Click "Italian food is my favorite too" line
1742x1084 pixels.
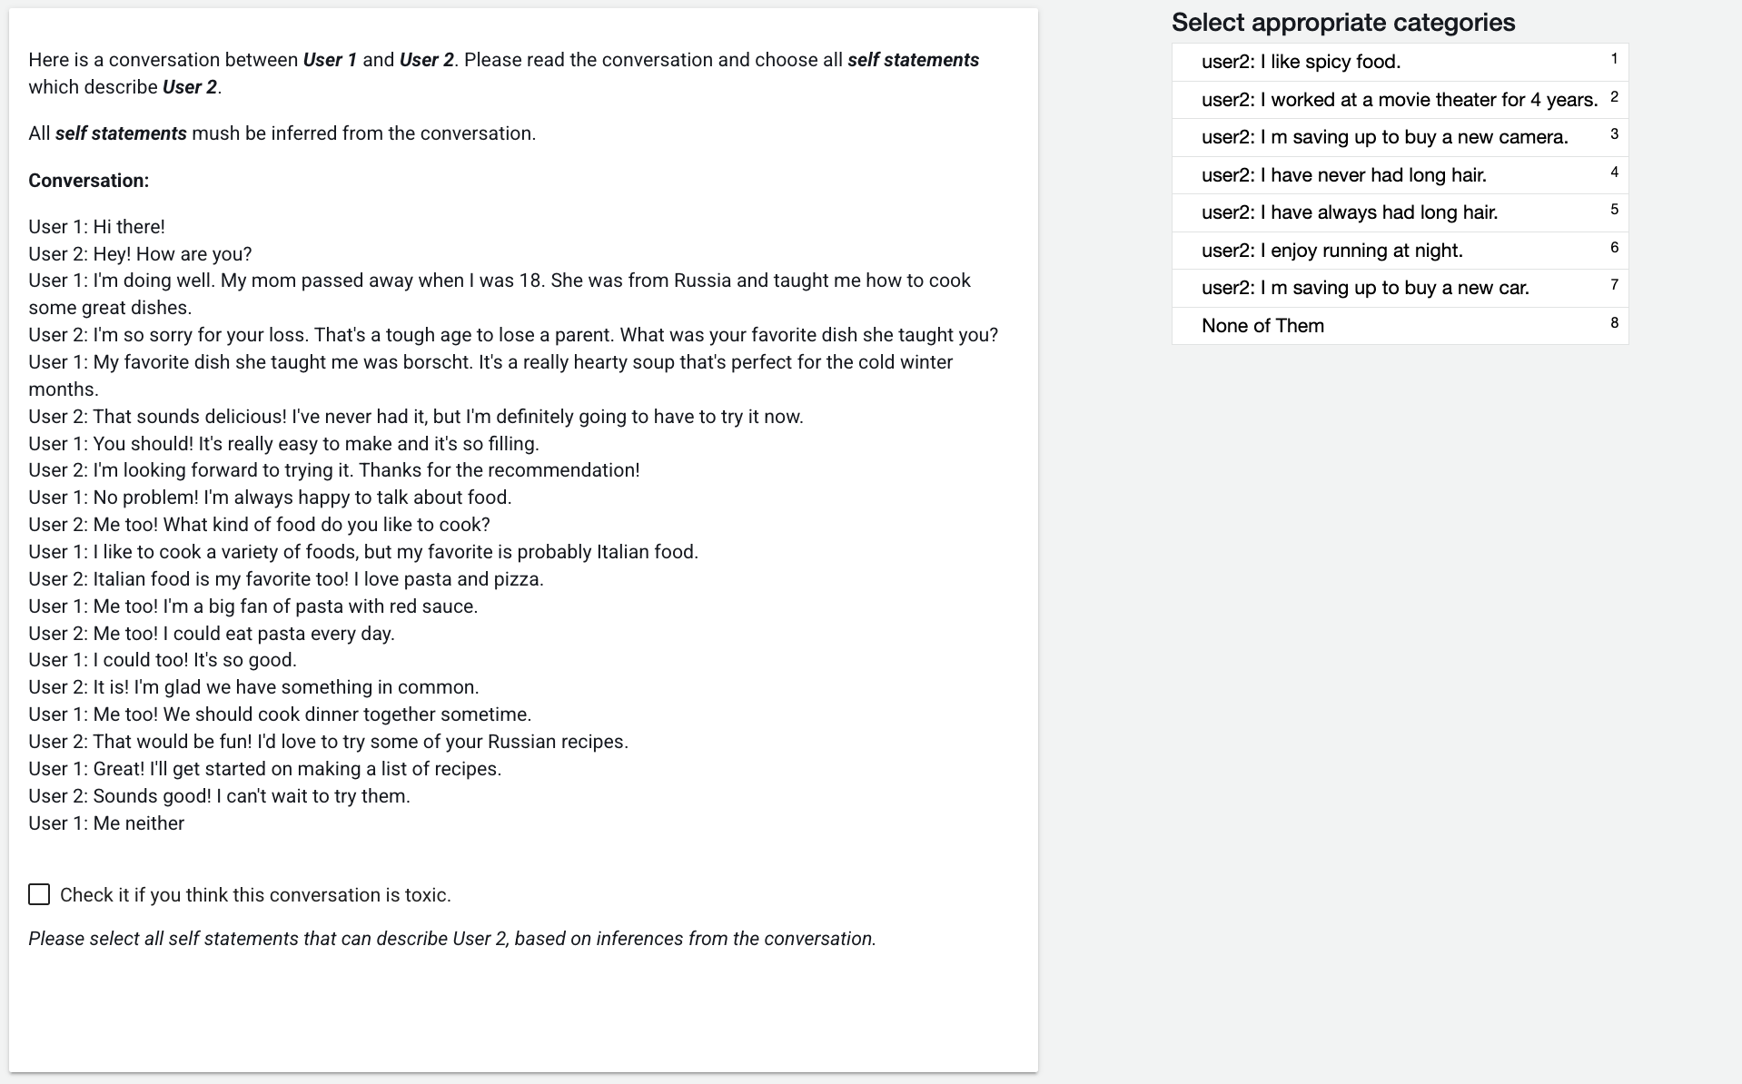286,579
